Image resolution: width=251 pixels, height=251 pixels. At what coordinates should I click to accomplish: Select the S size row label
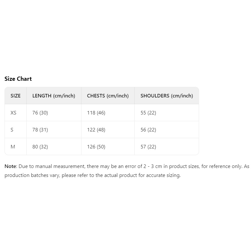[x=12, y=130]
